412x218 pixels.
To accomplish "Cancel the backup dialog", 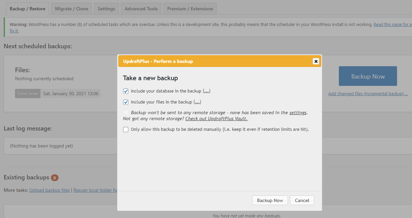I will 302,200.
